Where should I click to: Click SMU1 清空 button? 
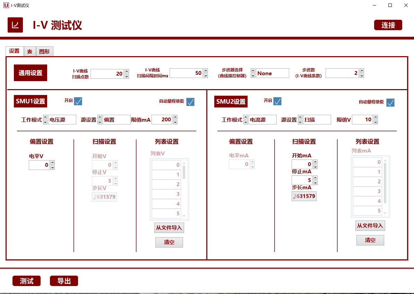click(x=169, y=242)
